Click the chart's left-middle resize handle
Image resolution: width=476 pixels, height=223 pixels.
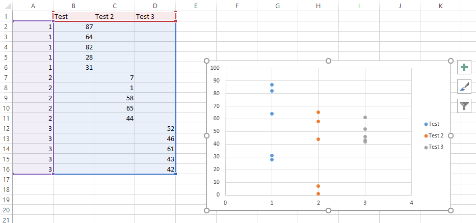click(206, 135)
